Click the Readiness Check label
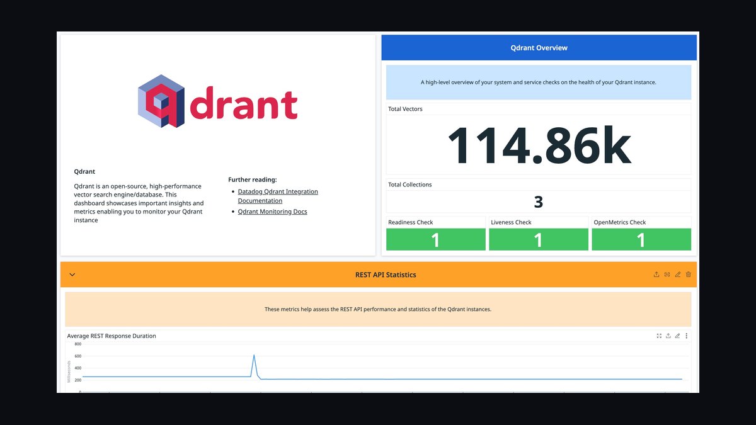Image resolution: width=756 pixels, height=425 pixels. click(x=411, y=222)
